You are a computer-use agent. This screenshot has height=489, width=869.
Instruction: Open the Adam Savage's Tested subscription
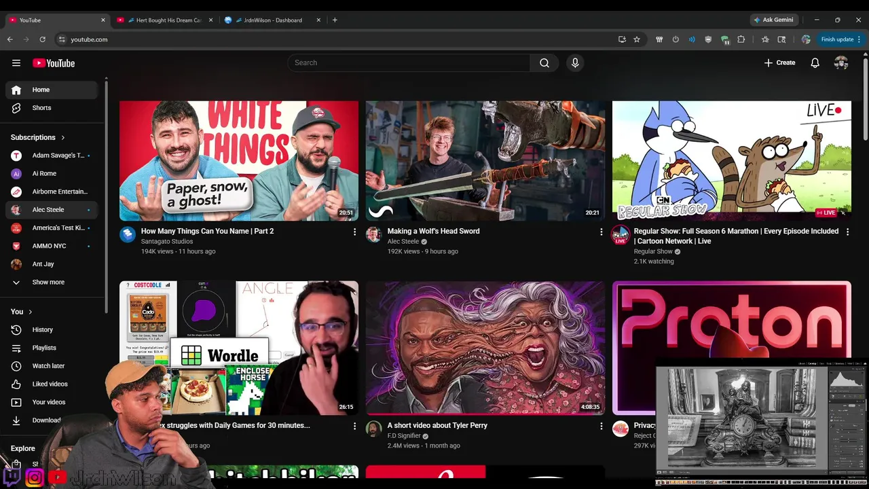click(x=52, y=156)
